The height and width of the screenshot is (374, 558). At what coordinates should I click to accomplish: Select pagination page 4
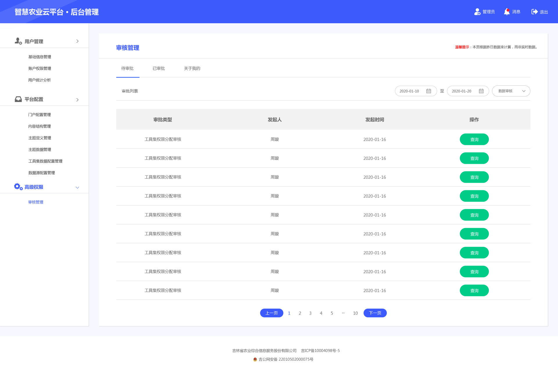[x=321, y=313]
